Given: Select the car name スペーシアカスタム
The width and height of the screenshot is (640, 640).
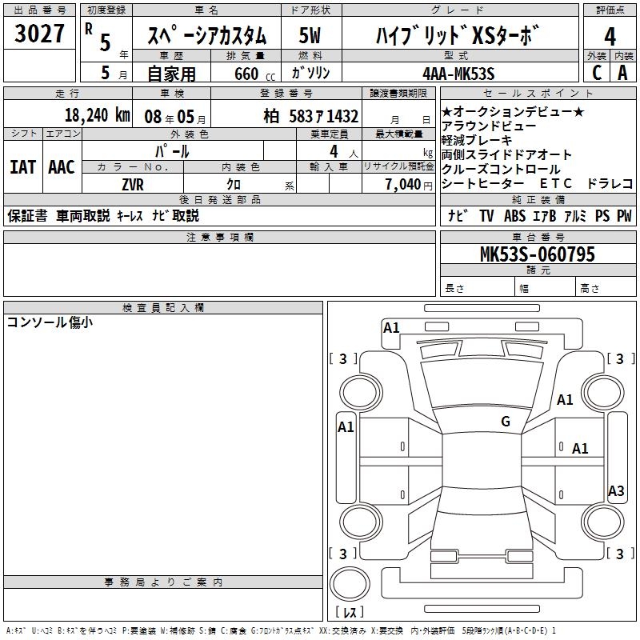Looking at the screenshot, I should coord(207,35).
